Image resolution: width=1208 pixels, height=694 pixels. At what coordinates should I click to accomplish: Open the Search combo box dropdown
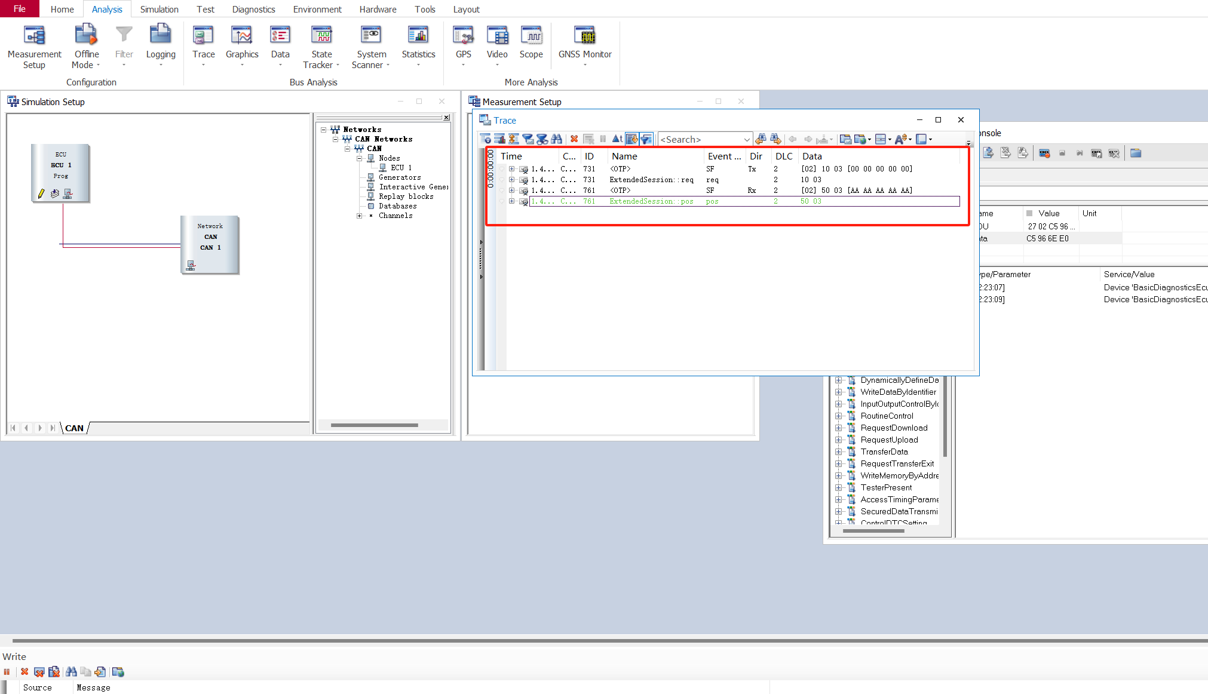coord(746,140)
